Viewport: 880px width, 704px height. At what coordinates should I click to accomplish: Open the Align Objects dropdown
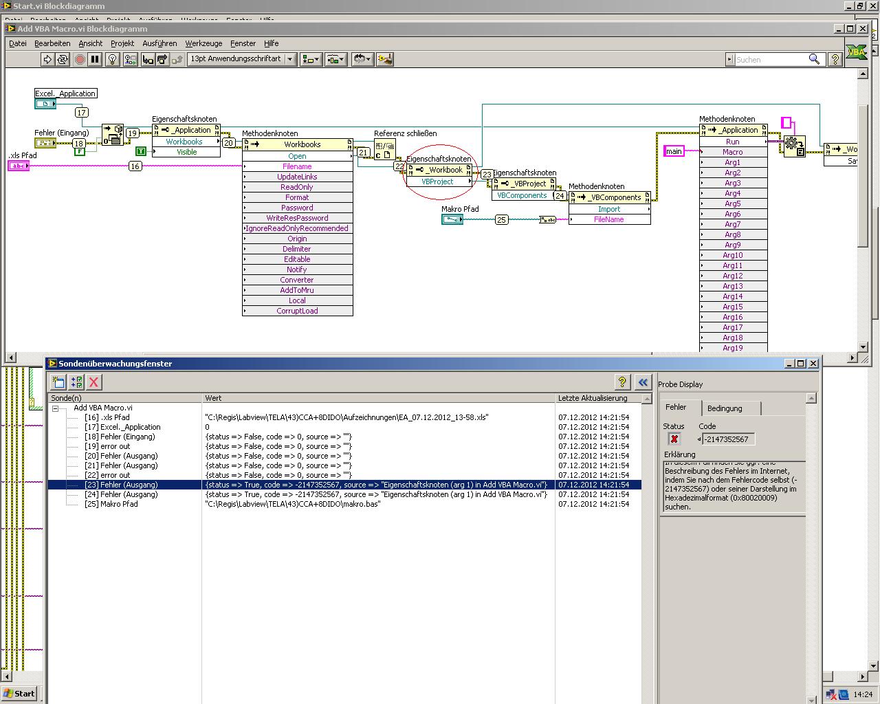(311, 60)
